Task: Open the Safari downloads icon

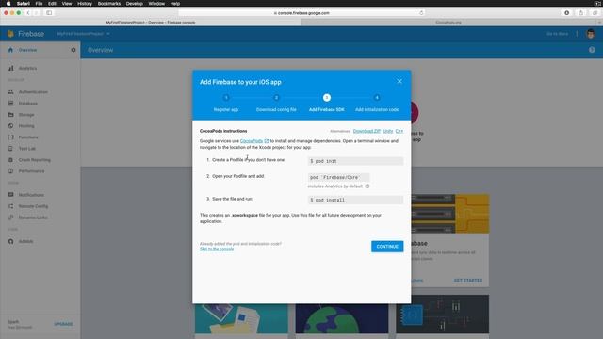Action: click(567, 12)
